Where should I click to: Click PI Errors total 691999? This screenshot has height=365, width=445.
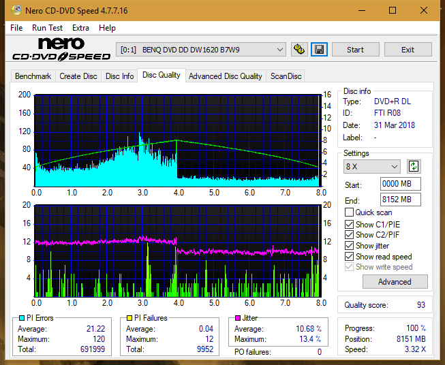point(93,349)
